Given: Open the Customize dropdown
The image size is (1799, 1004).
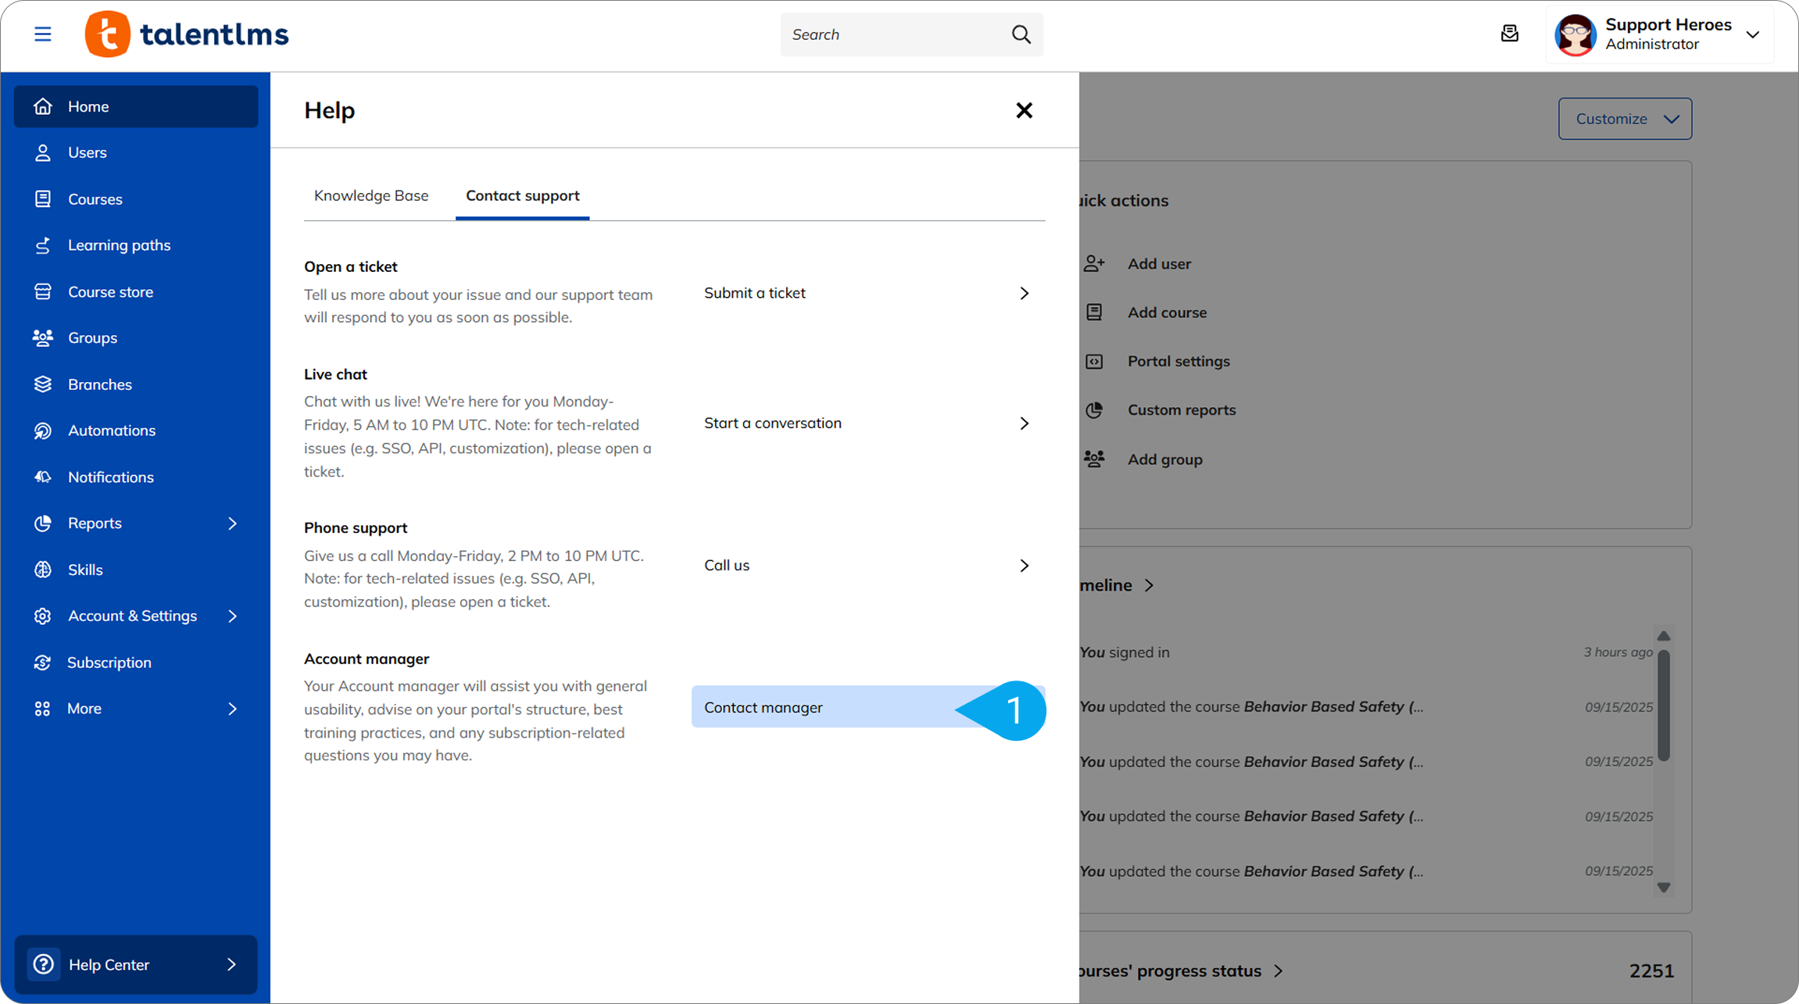Looking at the screenshot, I should click(x=1625, y=119).
